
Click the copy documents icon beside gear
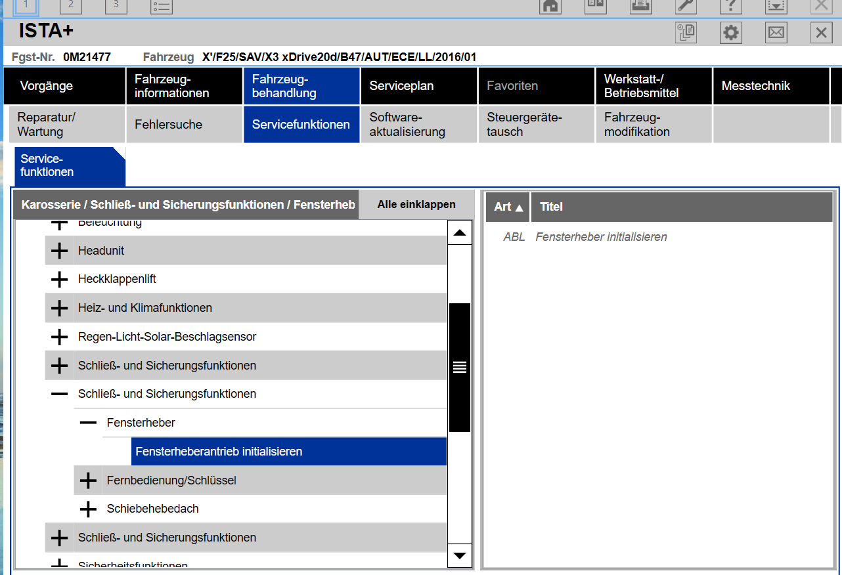(x=686, y=33)
